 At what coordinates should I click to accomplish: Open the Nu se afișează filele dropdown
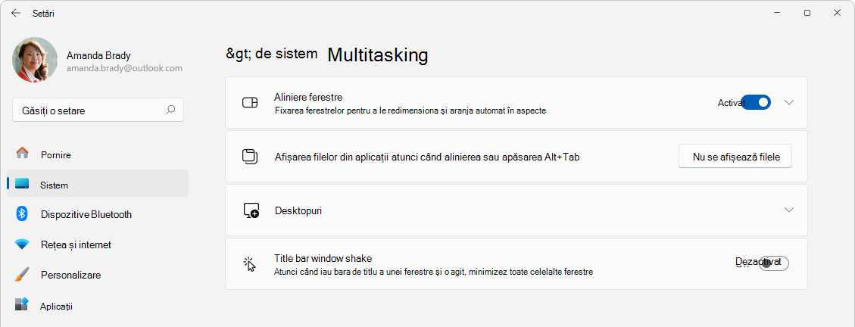click(735, 157)
